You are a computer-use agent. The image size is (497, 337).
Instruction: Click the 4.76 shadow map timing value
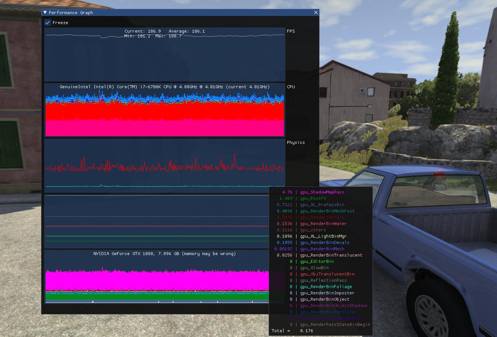tap(287, 192)
